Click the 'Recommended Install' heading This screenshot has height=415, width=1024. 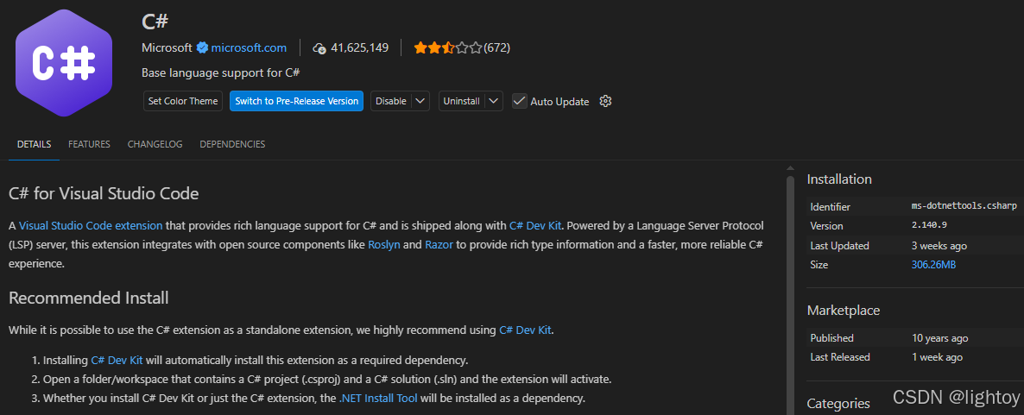pos(89,299)
